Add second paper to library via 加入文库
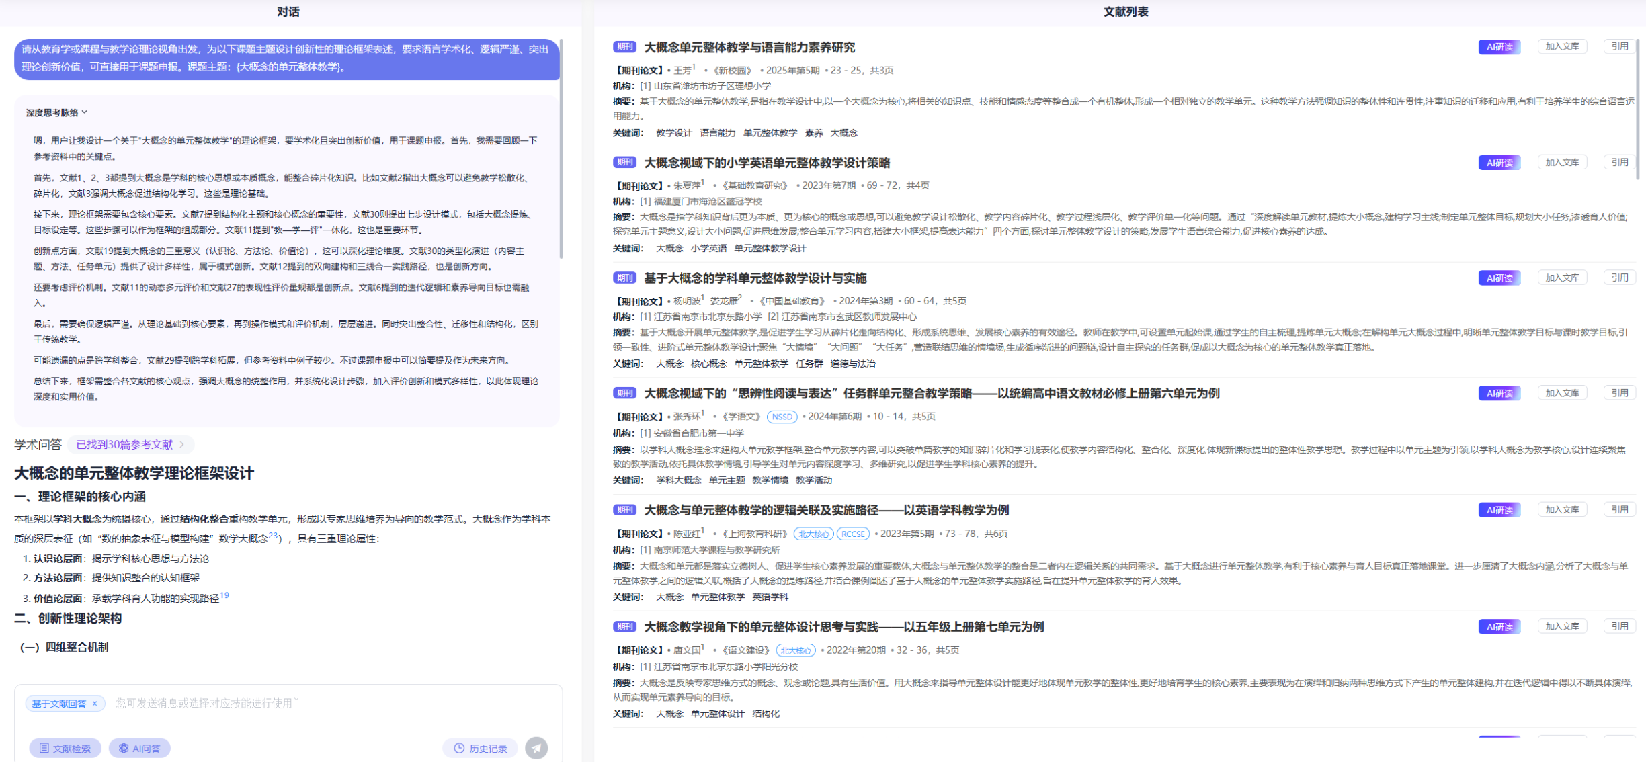Image resolution: width=1646 pixels, height=762 pixels. click(x=1561, y=162)
